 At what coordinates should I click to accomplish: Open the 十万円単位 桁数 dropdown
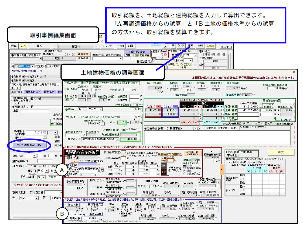tap(139, 130)
